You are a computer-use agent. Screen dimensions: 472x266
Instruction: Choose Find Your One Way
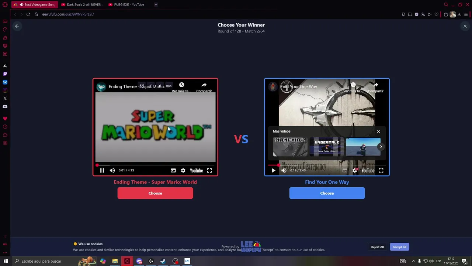(327, 193)
